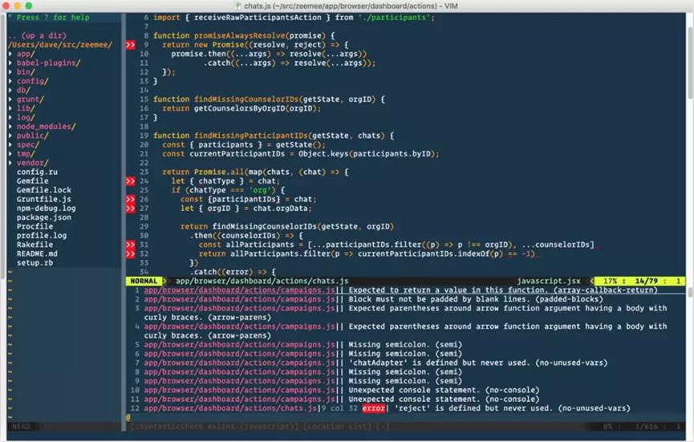Select the error sign on line 32
Screen dimensions: 694x442
pyautogui.click(x=130, y=253)
